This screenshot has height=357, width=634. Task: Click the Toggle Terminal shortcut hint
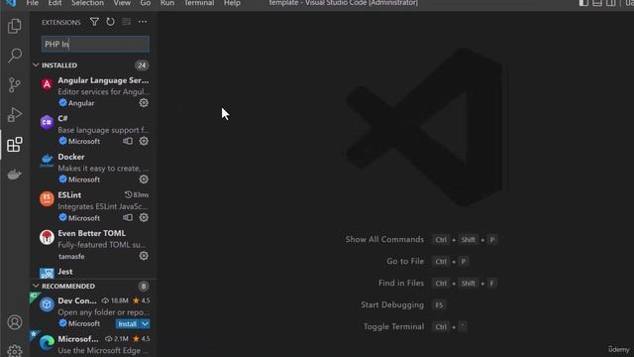(415, 326)
